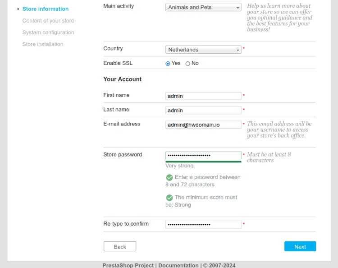Open the Store information step
The height and width of the screenshot is (268, 338).
pos(46,9)
